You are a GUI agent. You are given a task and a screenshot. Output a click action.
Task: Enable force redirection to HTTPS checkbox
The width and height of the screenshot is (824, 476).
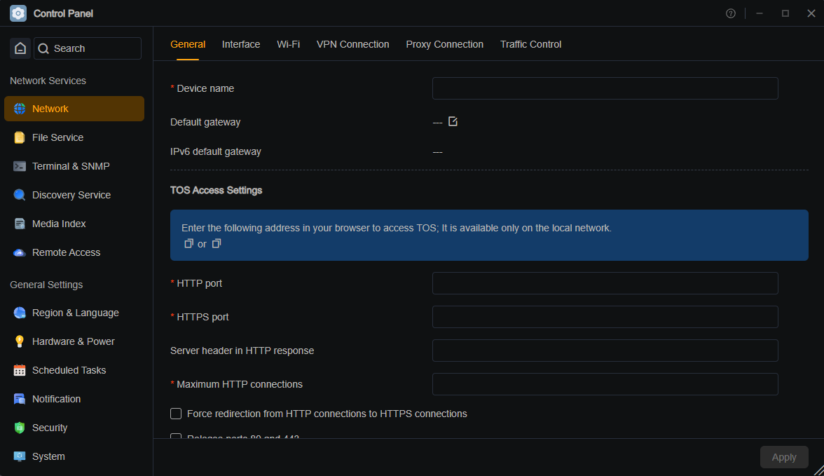[176, 414]
